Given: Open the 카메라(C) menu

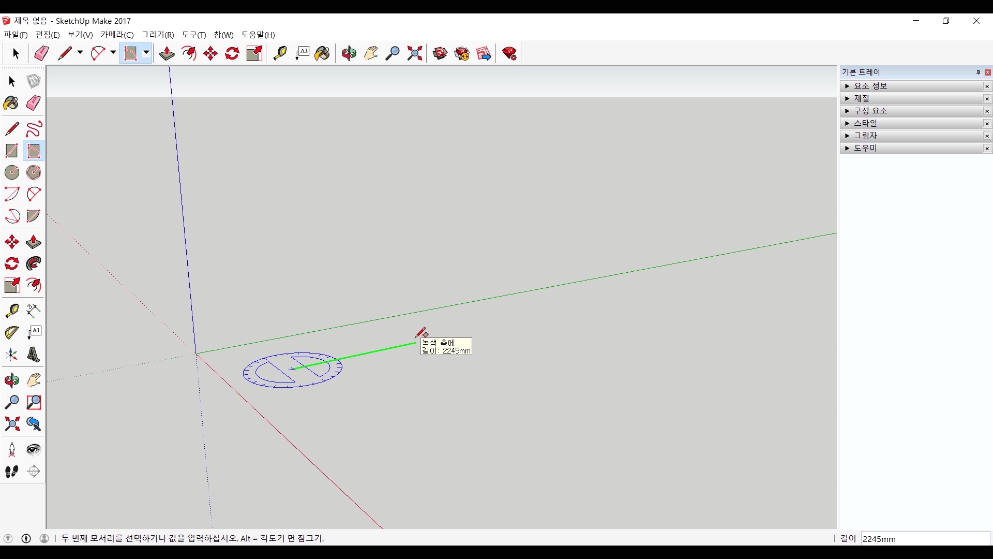Looking at the screenshot, I should pos(117,35).
